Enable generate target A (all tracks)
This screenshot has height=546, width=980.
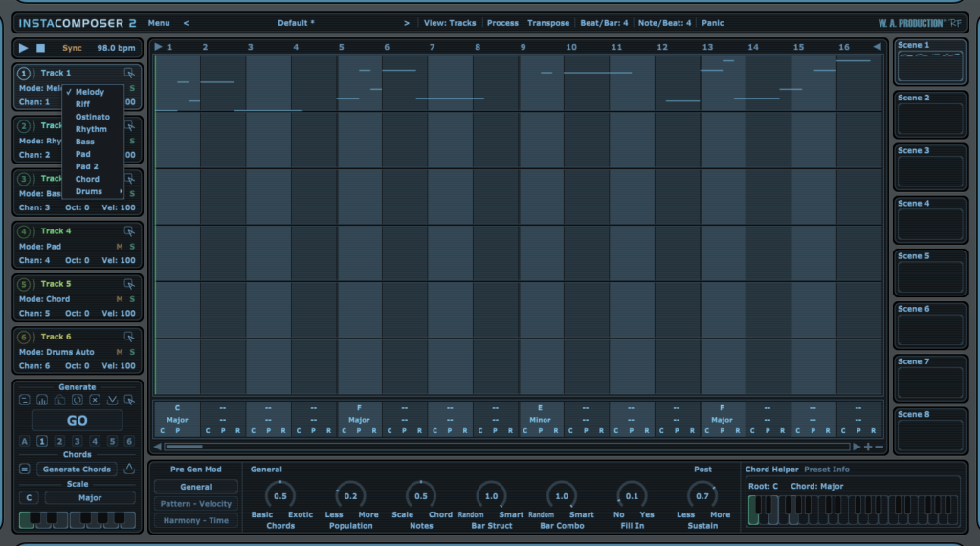pyautogui.click(x=24, y=441)
